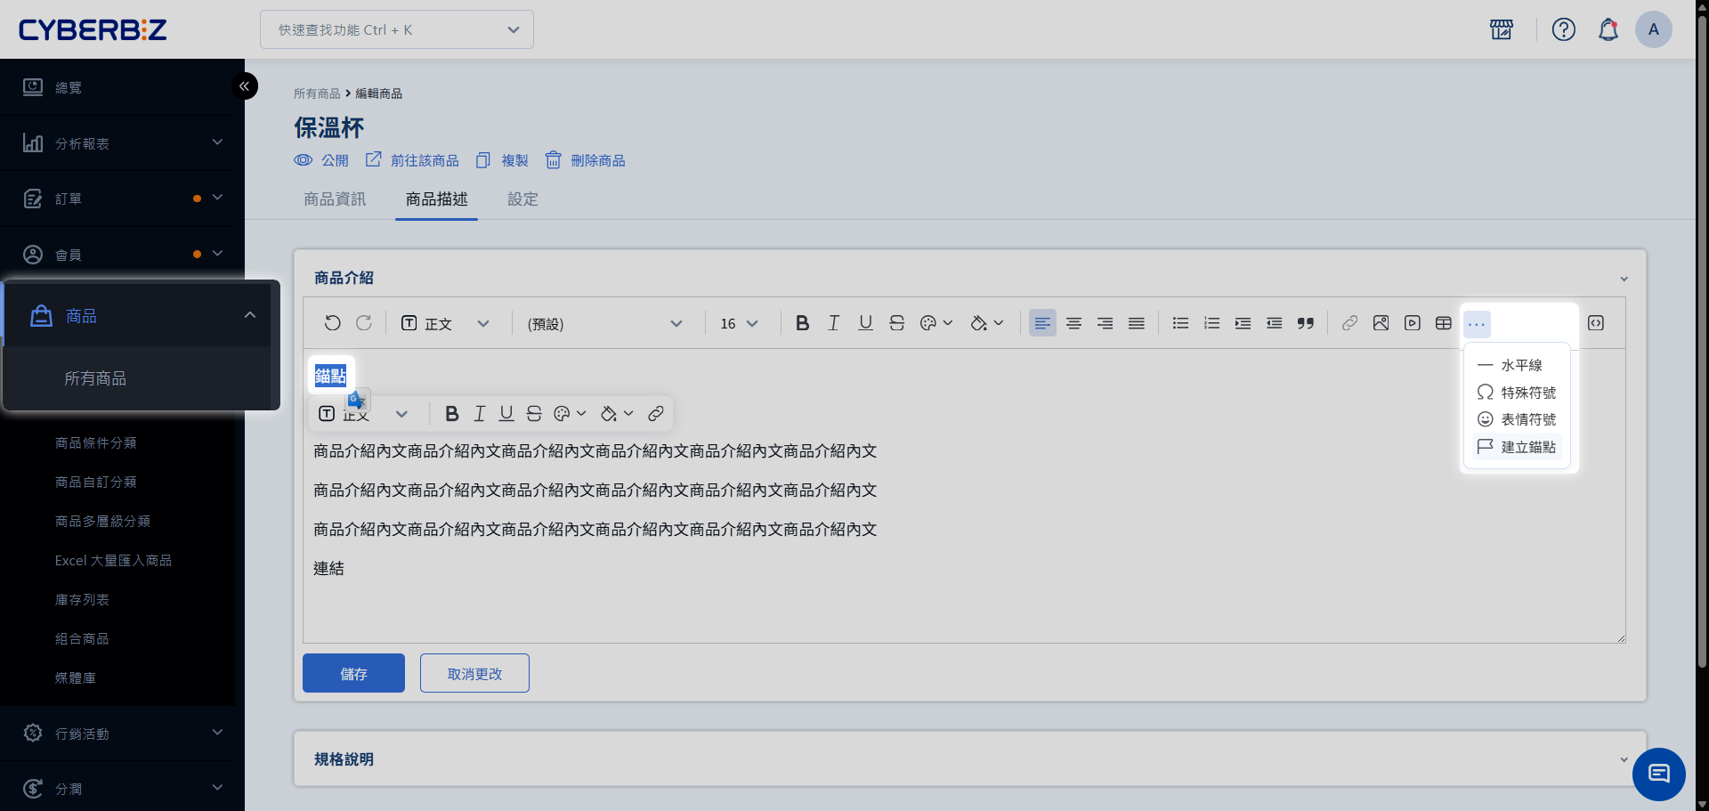The width and height of the screenshot is (1709, 811).
Task: Insert a table in the editor
Action: point(1443,323)
